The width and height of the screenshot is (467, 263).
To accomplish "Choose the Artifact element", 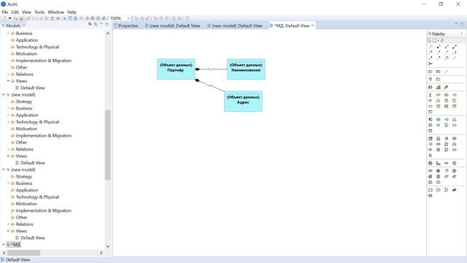I will [x=431, y=156].
